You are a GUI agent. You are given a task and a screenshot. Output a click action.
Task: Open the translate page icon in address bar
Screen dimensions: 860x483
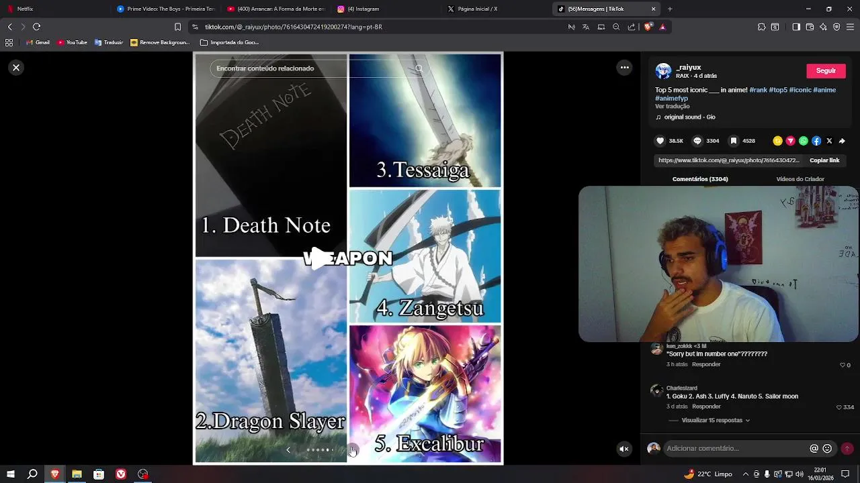click(x=586, y=27)
